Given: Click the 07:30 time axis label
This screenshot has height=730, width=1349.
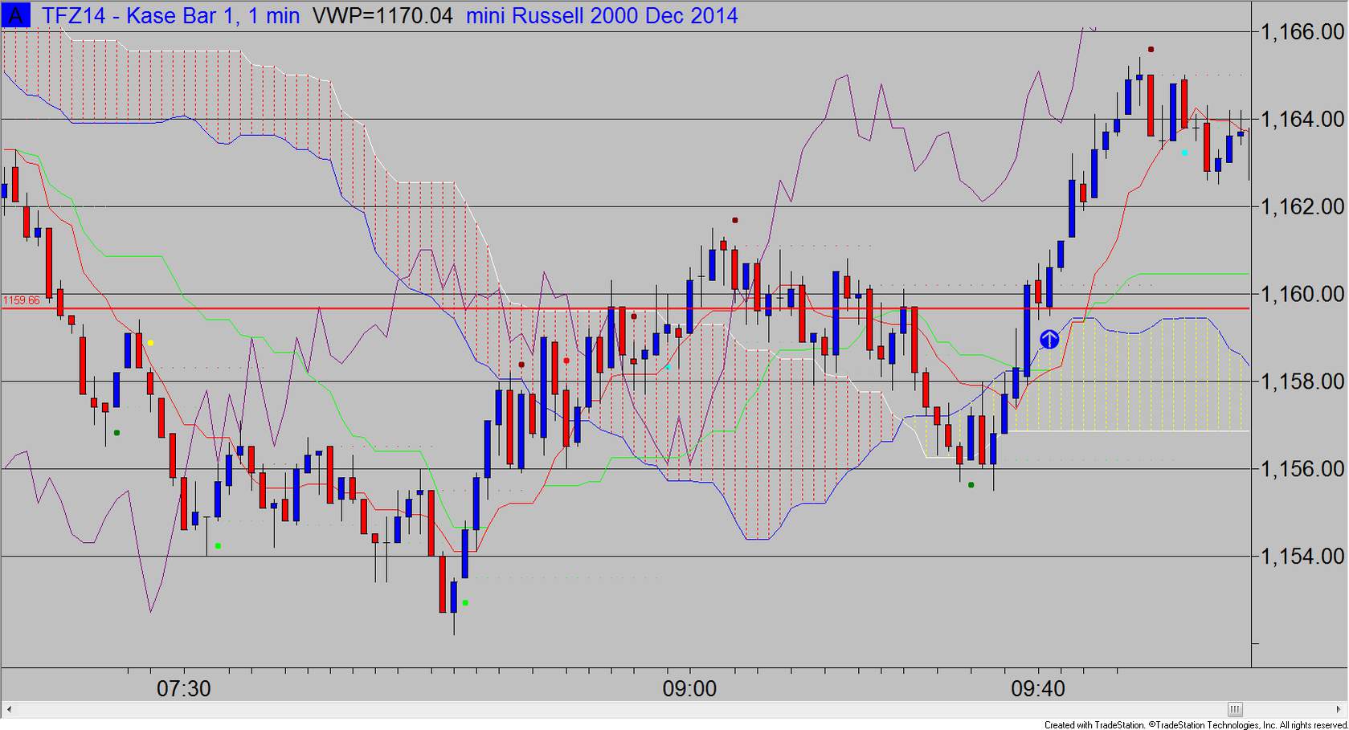Looking at the screenshot, I should click(x=183, y=689).
